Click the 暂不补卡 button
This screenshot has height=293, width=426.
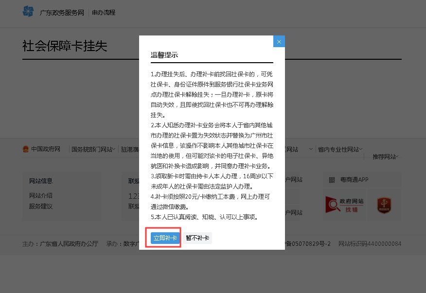coord(197,238)
